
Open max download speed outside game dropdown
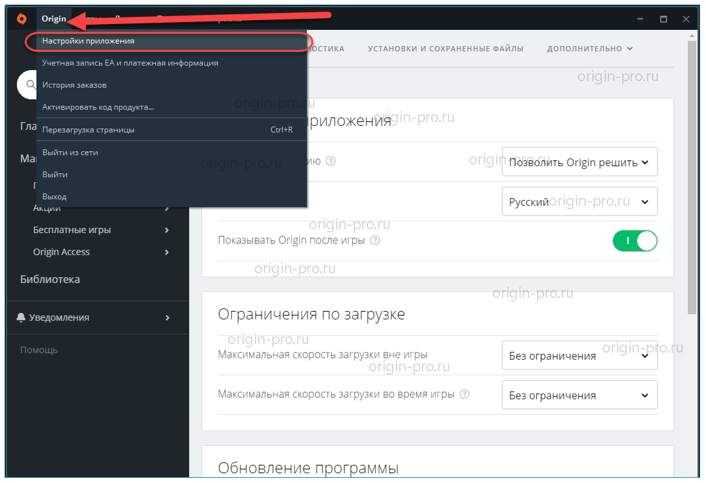tap(579, 356)
